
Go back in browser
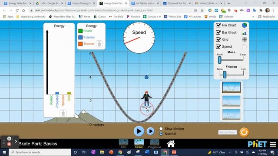pos(4,10)
